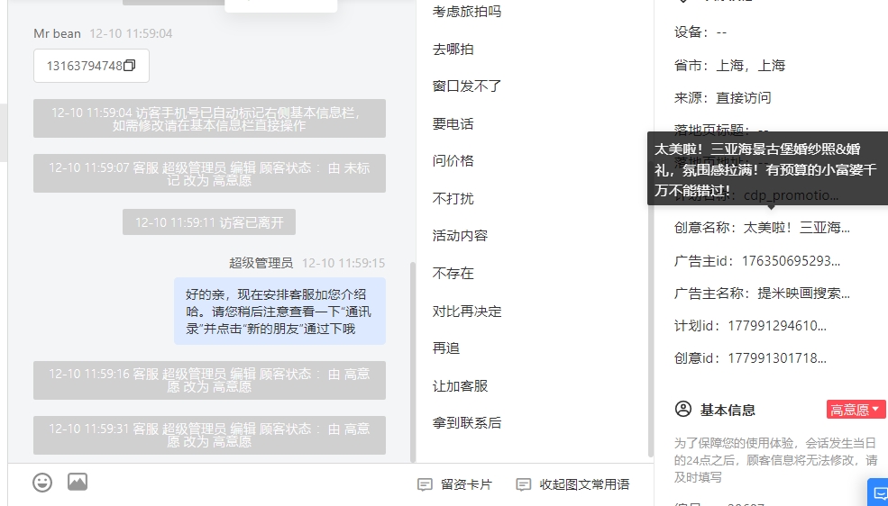888x506 pixels.
Task: Select quick reply 活动内容
Action: pyautogui.click(x=460, y=236)
